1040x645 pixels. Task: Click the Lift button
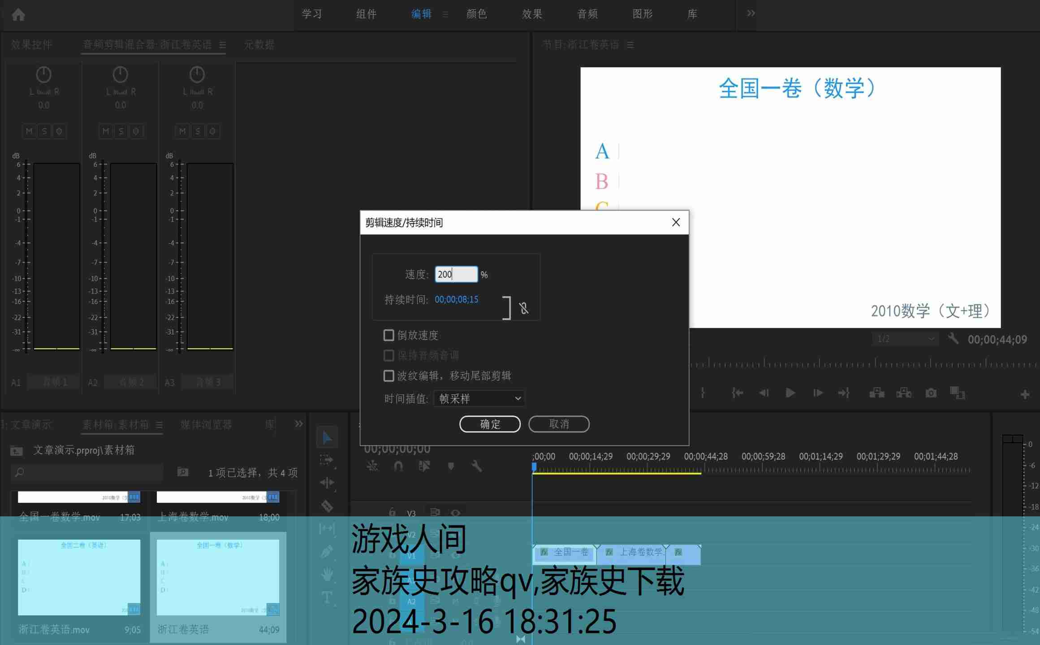[x=876, y=393]
